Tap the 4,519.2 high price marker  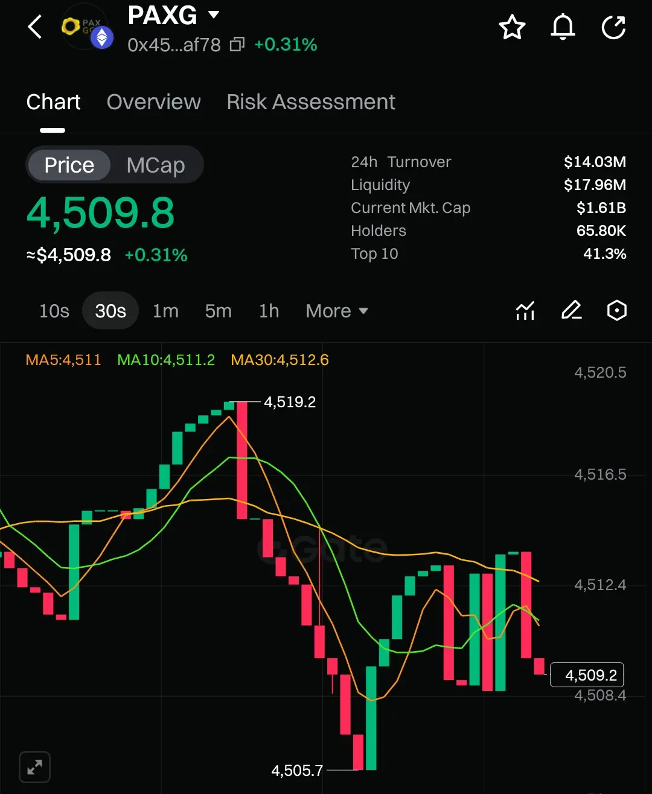(x=290, y=402)
